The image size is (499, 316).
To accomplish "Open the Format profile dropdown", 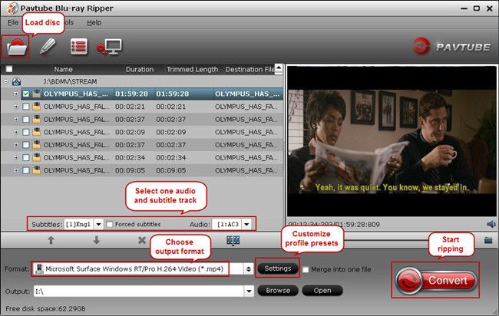I will (248, 269).
